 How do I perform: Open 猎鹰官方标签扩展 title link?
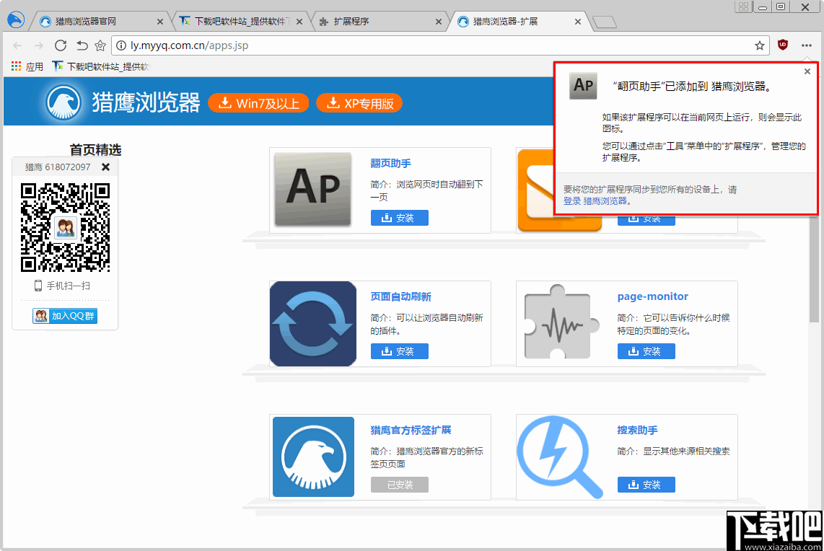[411, 430]
